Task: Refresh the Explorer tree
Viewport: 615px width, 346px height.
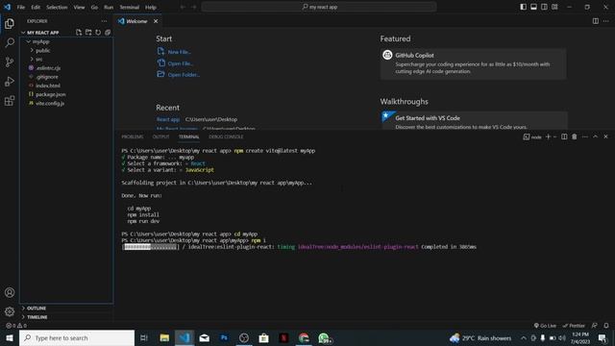Action: [x=98, y=32]
